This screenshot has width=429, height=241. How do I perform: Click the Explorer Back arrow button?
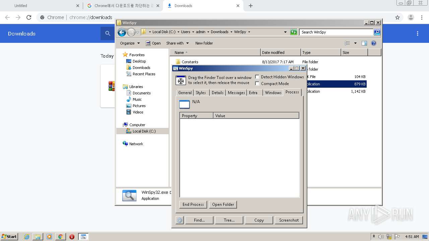click(x=122, y=32)
